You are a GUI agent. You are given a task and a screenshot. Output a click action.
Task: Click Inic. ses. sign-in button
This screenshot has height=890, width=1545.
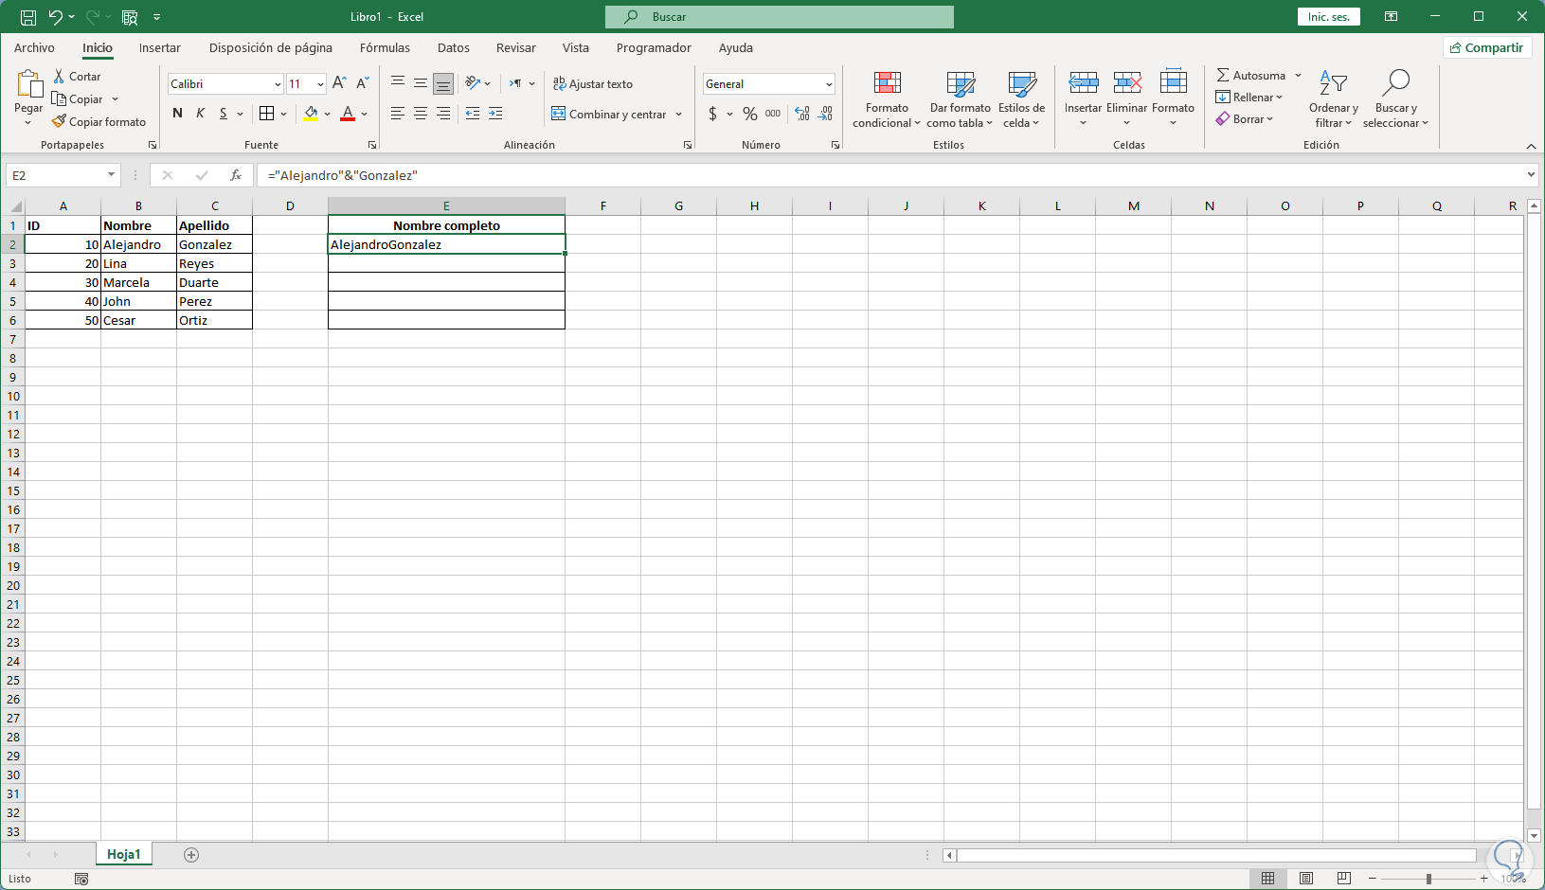click(1329, 17)
